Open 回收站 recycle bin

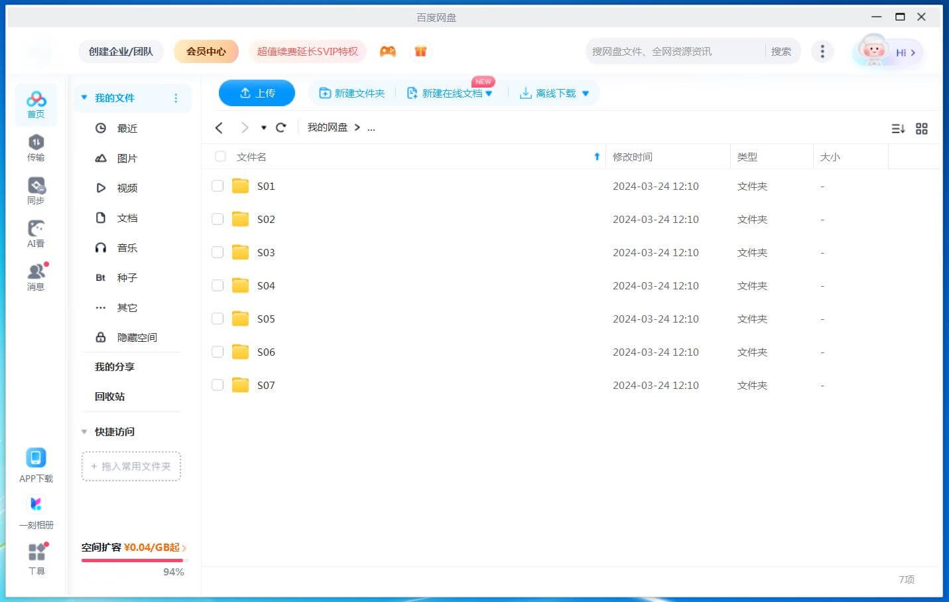tap(109, 396)
